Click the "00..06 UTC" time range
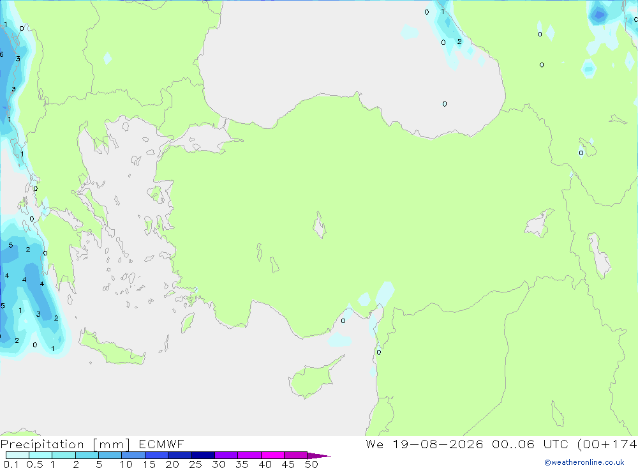The width and height of the screenshot is (638, 468). [530, 444]
